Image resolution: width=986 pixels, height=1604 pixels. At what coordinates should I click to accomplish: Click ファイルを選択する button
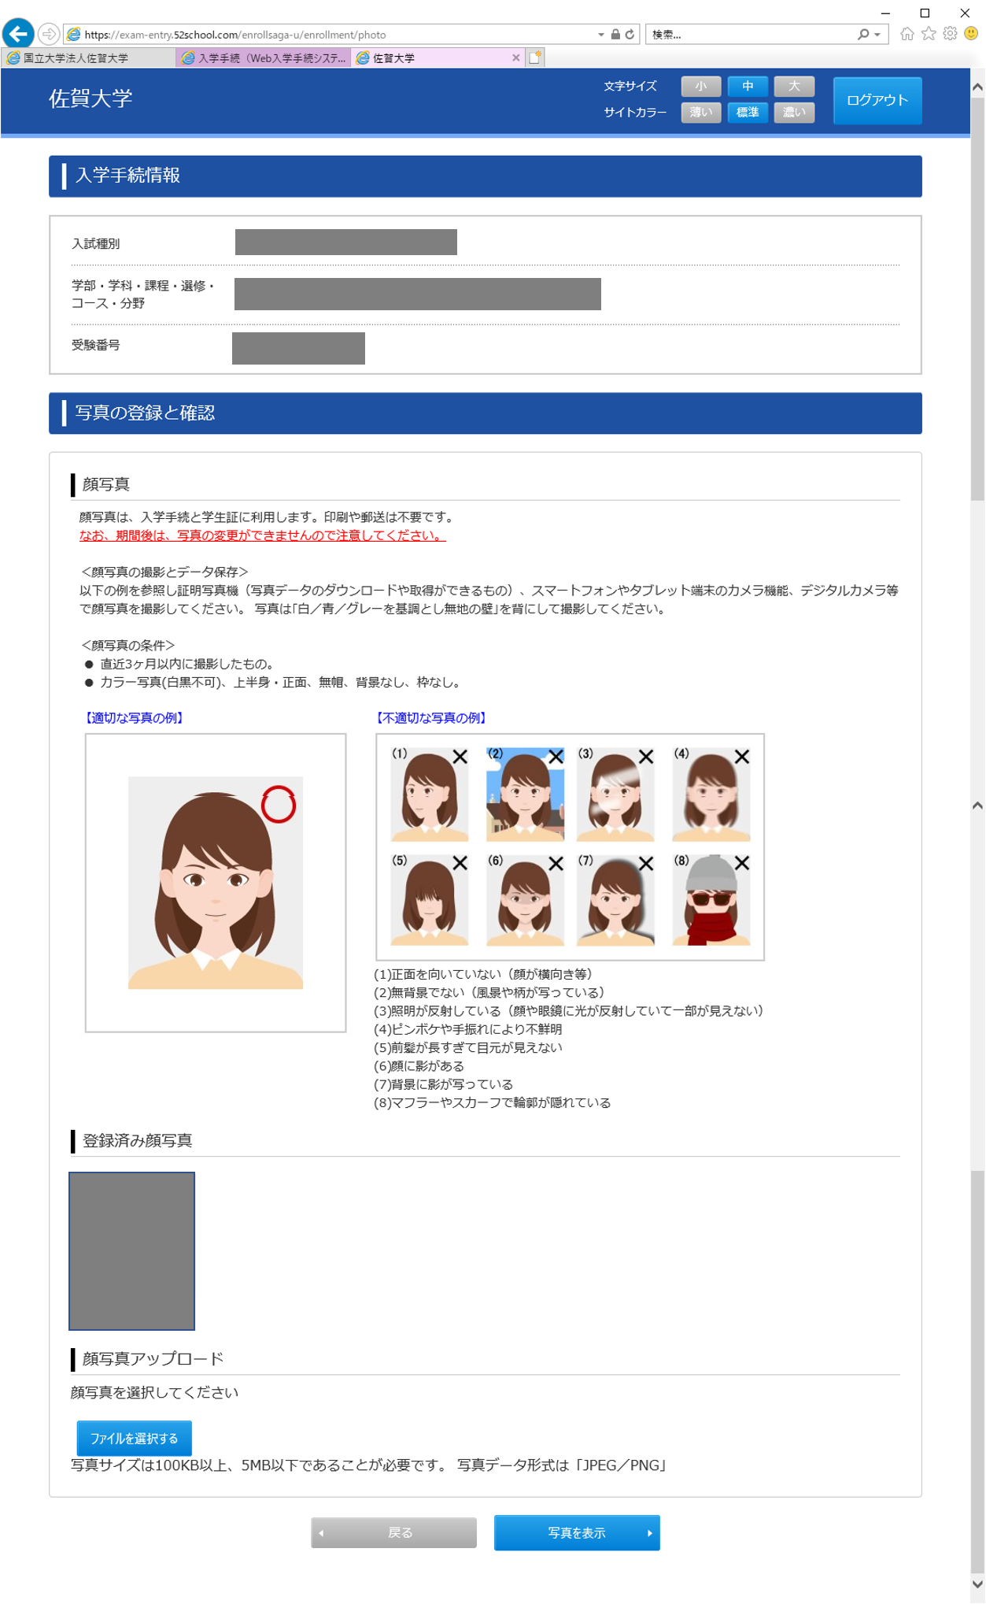click(135, 1438)
